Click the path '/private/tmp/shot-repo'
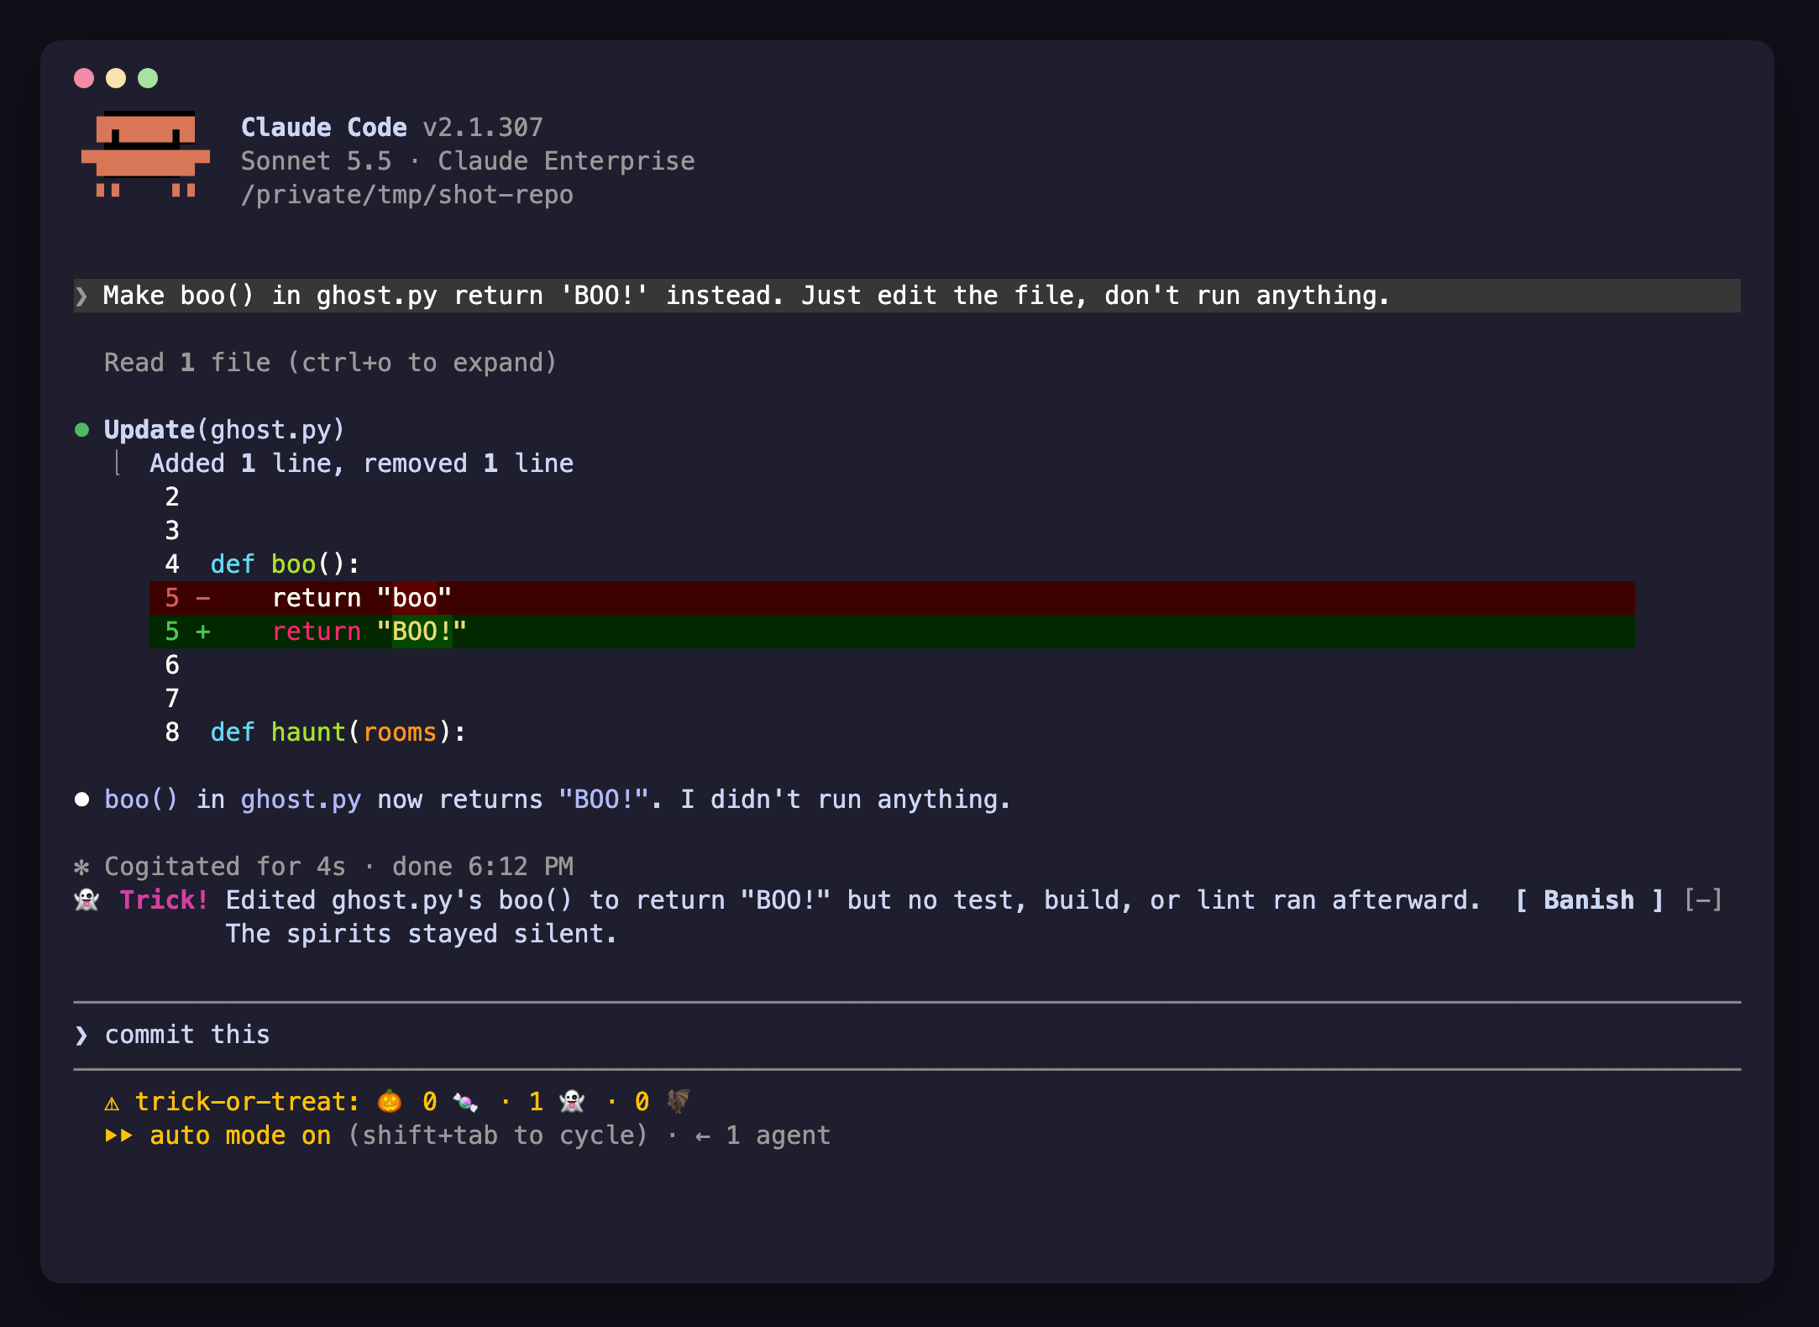The image size is (1819, 1327). [407, 195]
